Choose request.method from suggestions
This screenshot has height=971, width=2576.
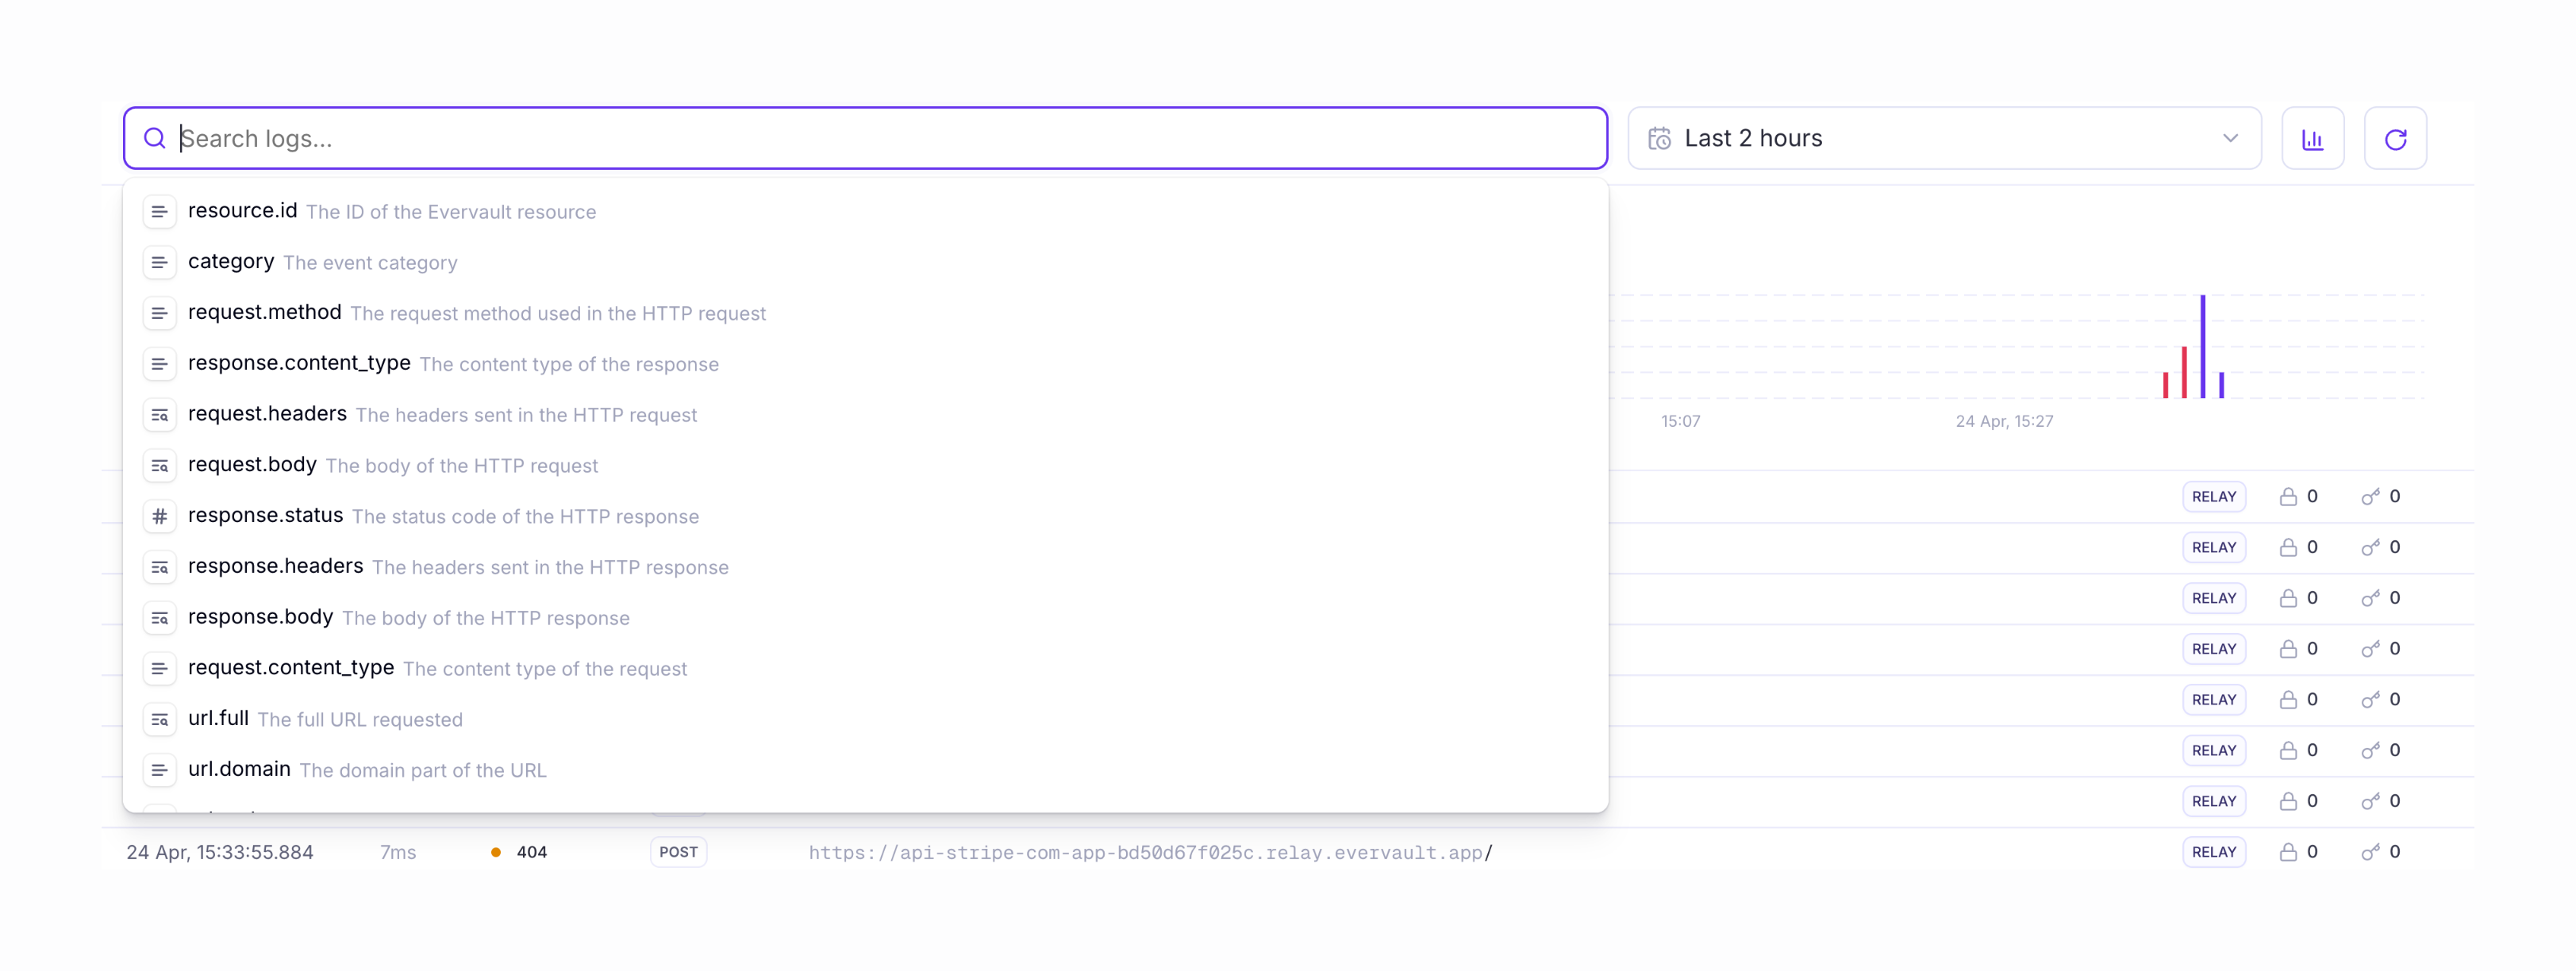[265, 313]
